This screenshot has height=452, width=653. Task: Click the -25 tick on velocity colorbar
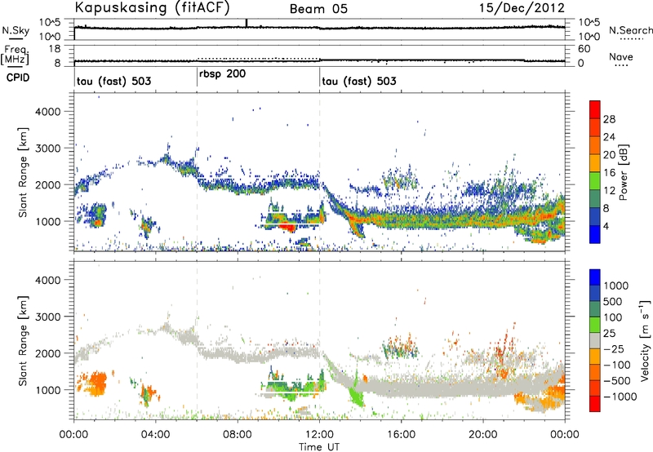tap(614, 349)
